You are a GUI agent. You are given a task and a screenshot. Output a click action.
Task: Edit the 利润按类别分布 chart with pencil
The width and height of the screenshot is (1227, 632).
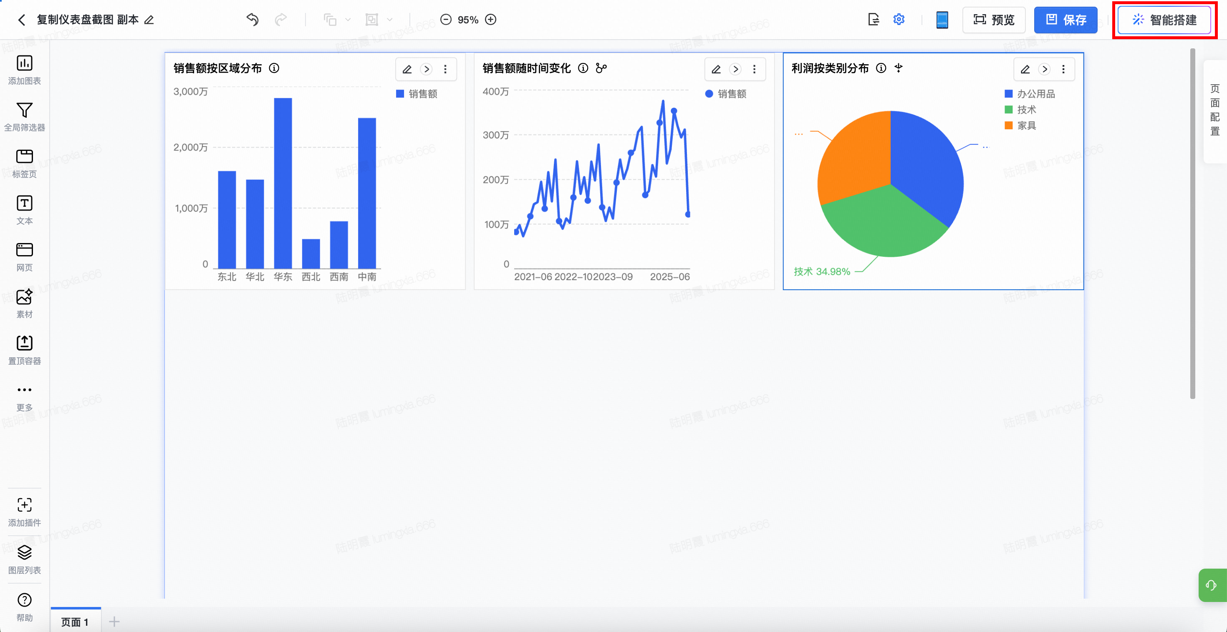(x=1025, y=70)
